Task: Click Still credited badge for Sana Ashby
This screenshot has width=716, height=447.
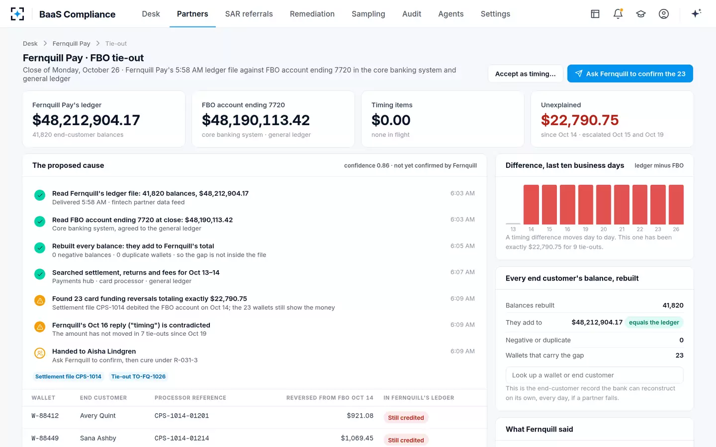Action: (x=406, y=440)
